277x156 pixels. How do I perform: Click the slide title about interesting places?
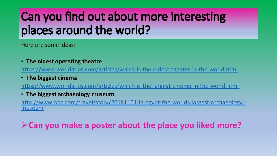coord(123,23)
